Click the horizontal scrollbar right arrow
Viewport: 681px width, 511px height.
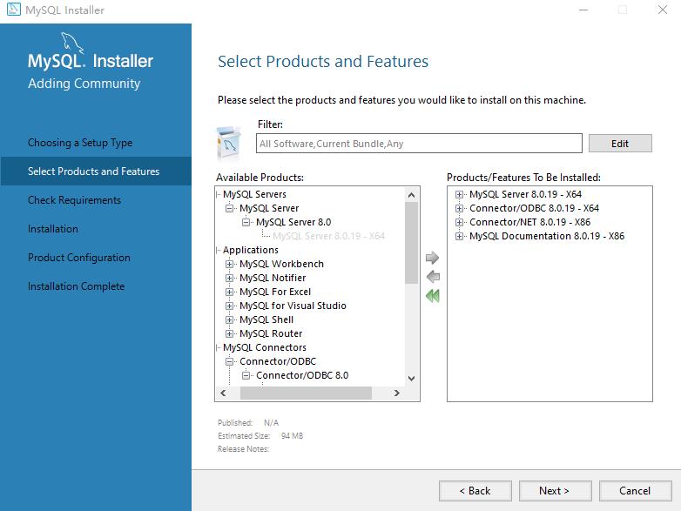[396, 393]
